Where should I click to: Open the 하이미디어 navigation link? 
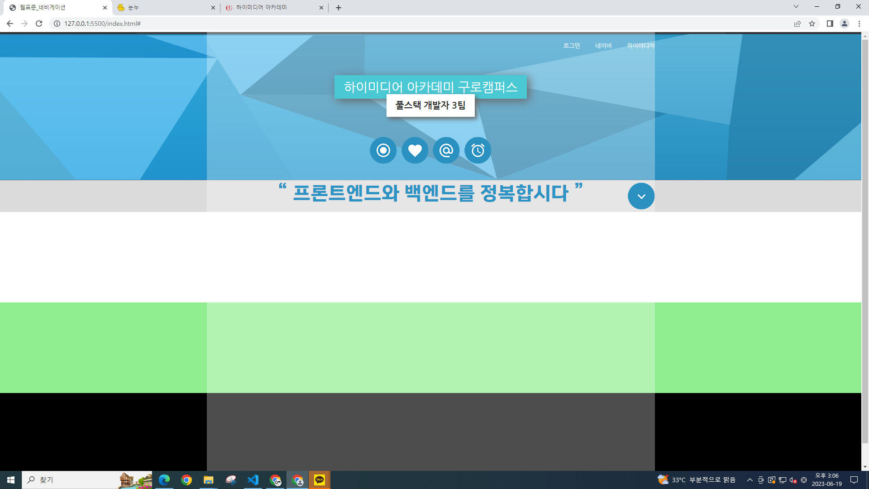tap(640, 46)
